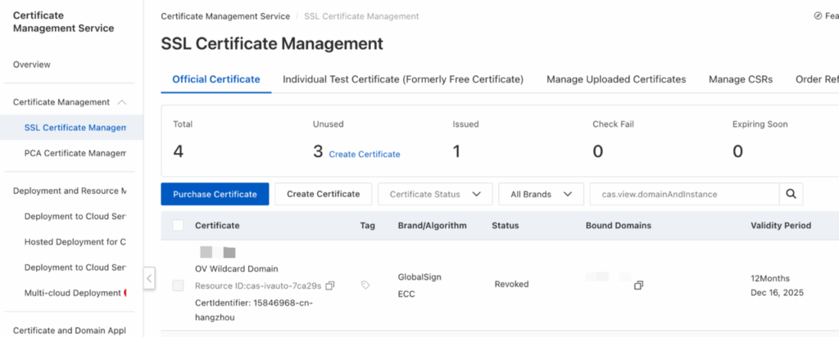Open PCA Certificate Management in sidebar
This screenshot has width=839, height=337.
(x=75, y=153)
